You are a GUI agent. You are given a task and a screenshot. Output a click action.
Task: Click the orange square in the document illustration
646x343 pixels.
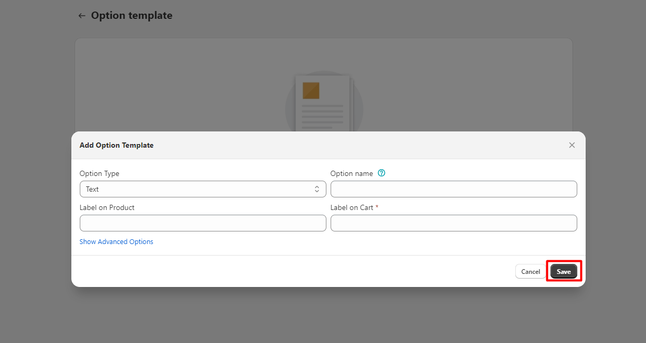coord(311,90)
